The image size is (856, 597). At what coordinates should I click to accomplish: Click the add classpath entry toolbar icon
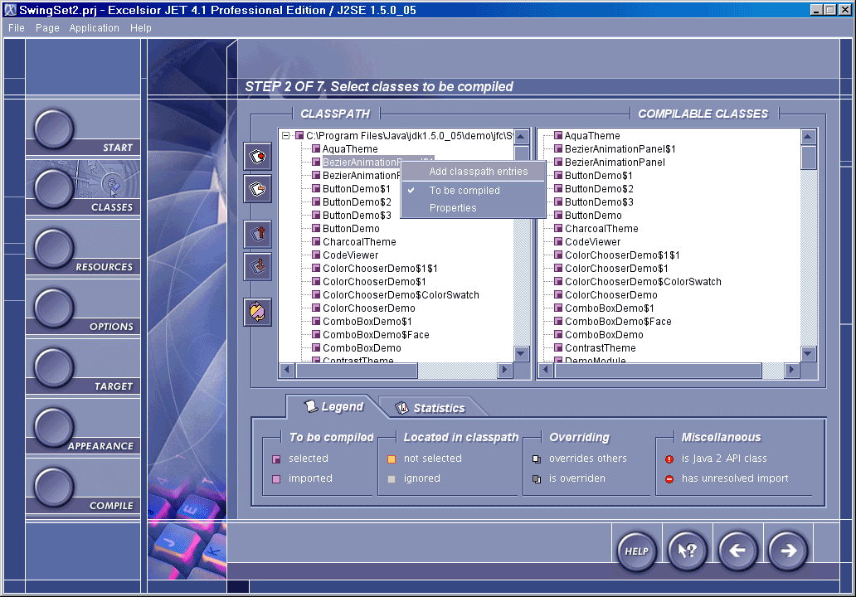[x=258, y=158]
